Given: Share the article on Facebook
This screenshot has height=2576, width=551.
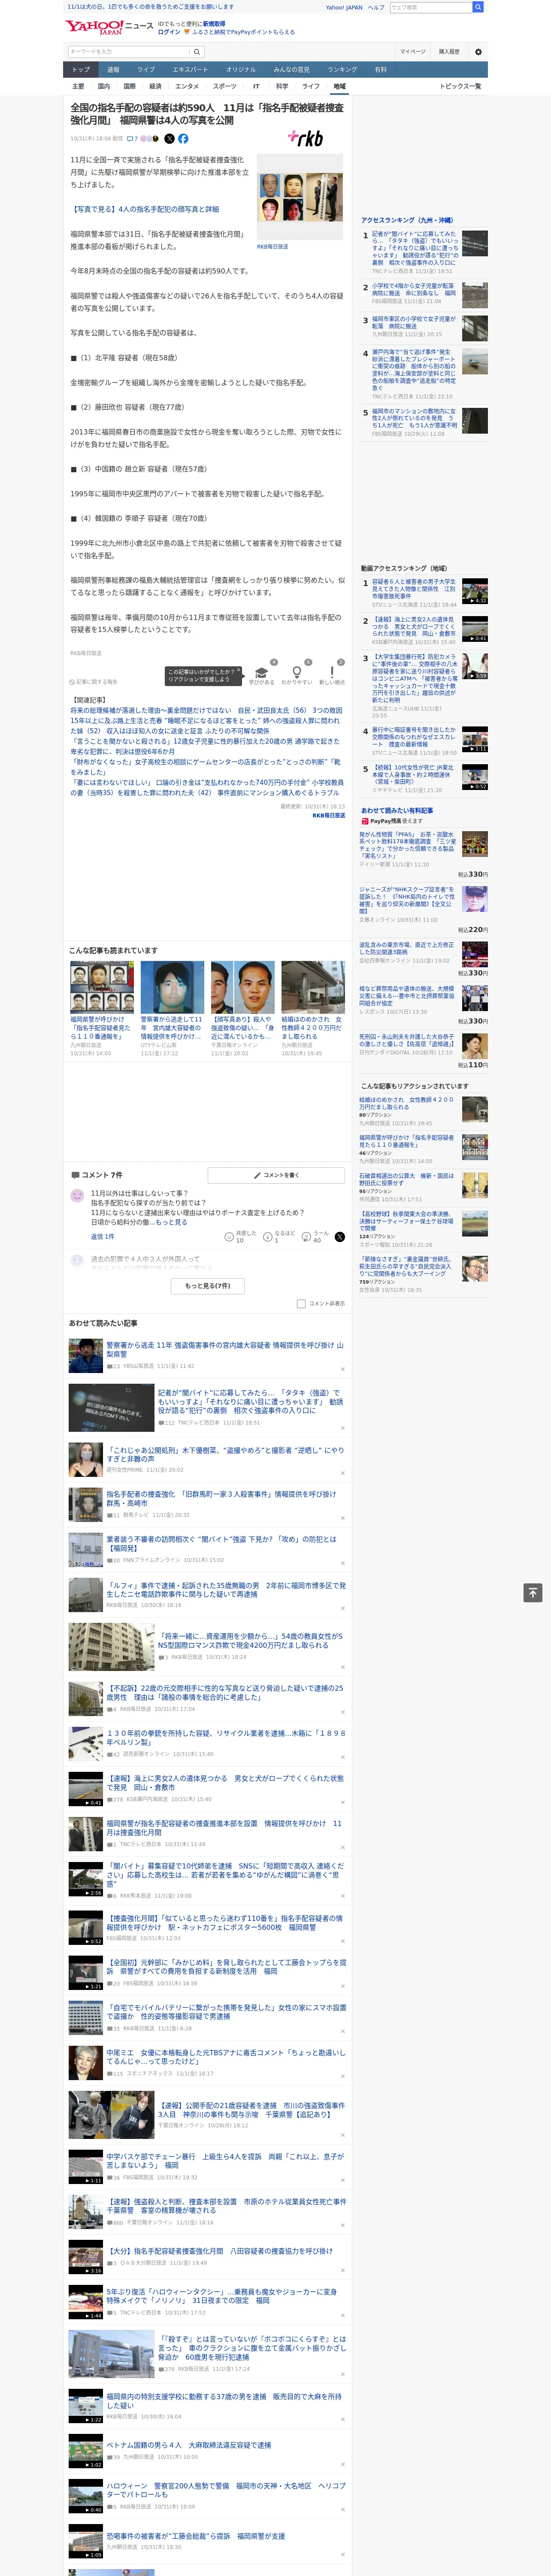Looking at the screenshot, I should tap(183, 139).
